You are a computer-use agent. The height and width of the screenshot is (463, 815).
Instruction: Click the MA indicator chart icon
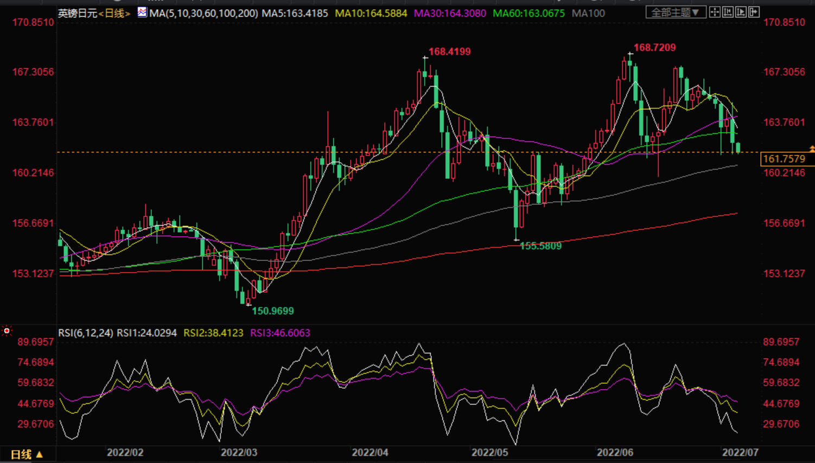click(x=142, y=12)
